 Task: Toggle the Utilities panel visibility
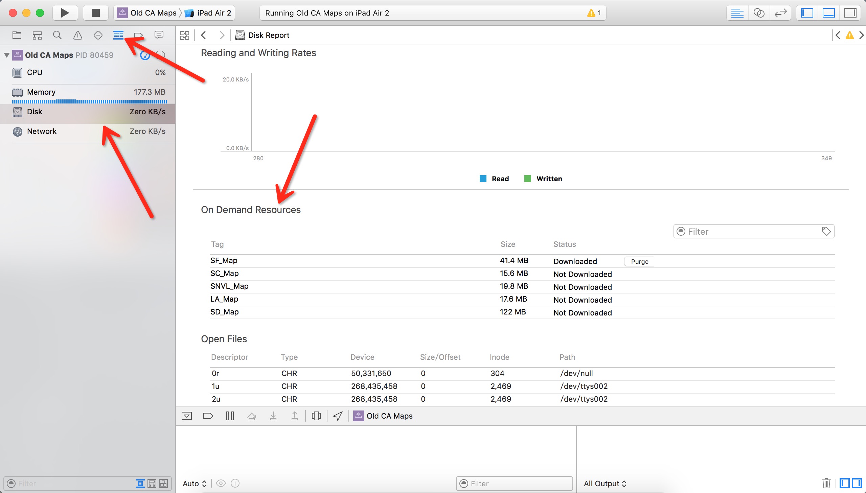850,13
